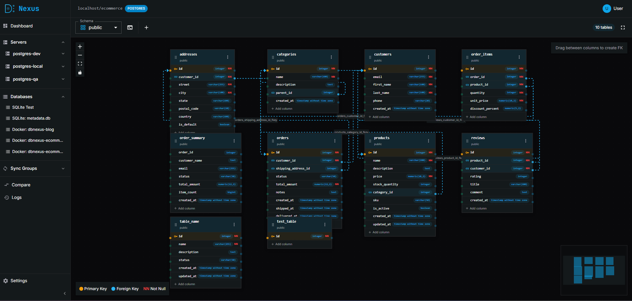This screenshot has height=301, width=632.
Task: Go to the Compare page
Action: [21, 185]
